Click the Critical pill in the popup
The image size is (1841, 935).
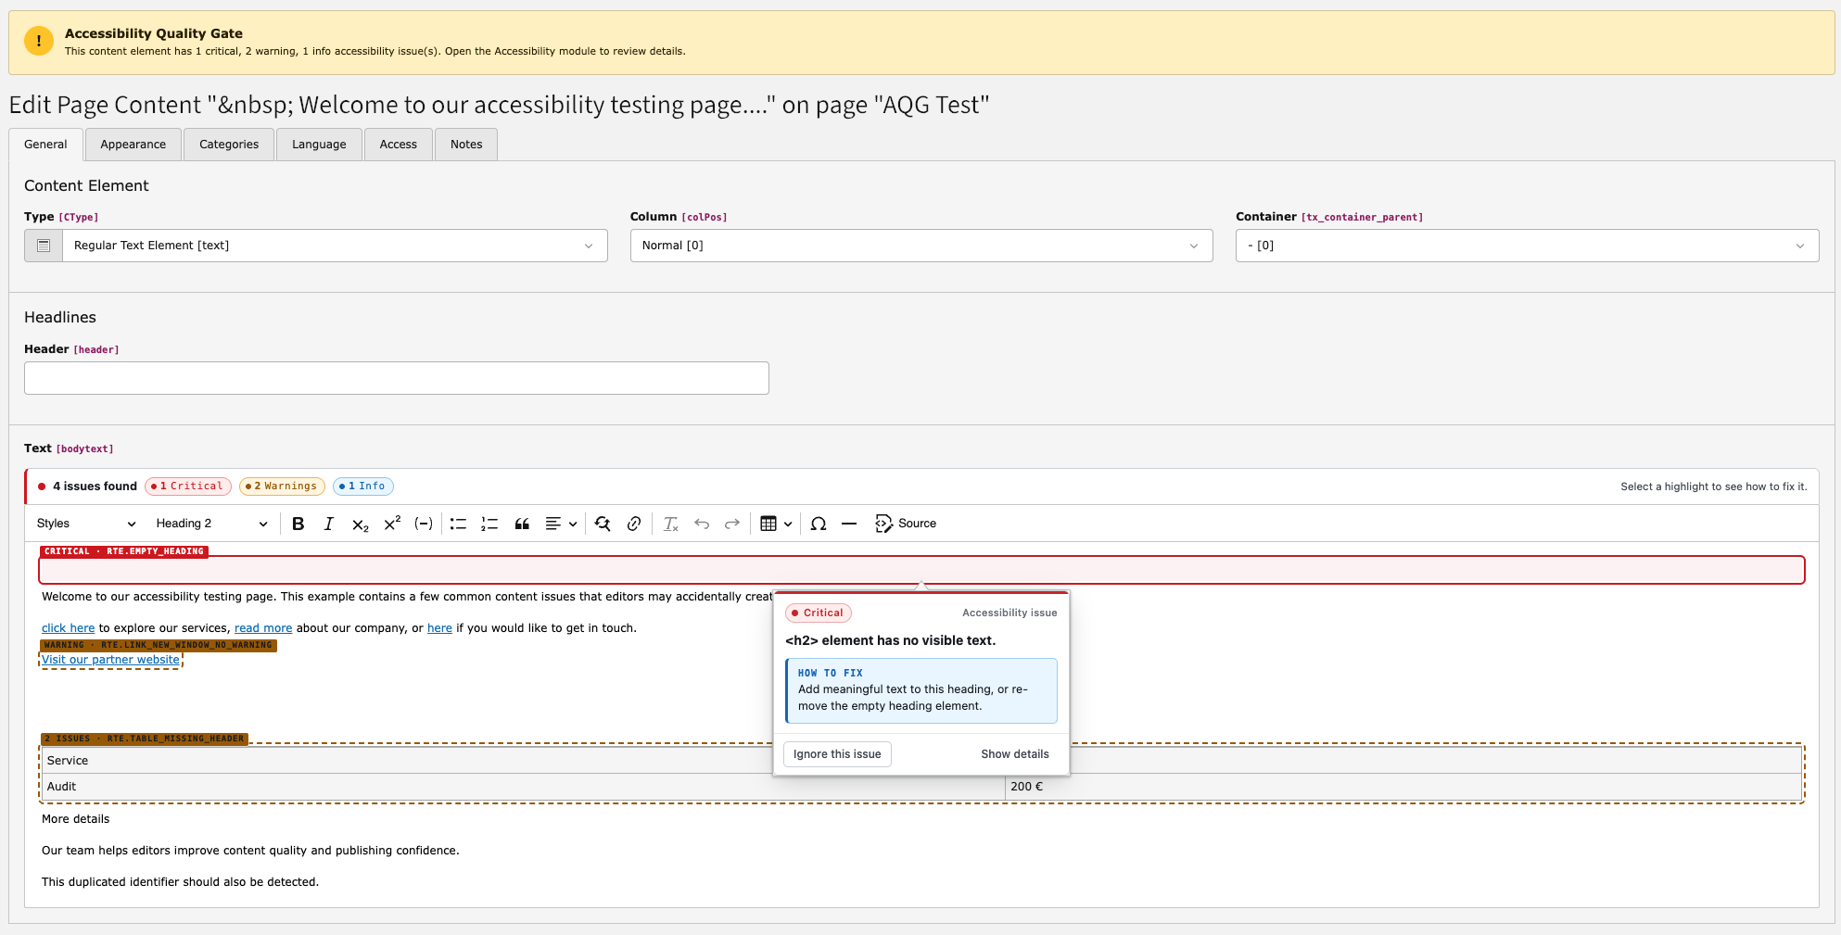(819, 613)
